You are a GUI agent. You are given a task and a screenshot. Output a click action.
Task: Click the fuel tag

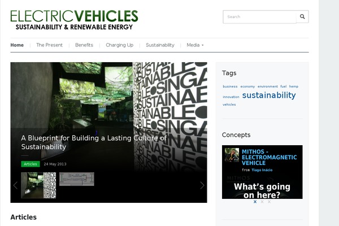[x=284, y=86]
